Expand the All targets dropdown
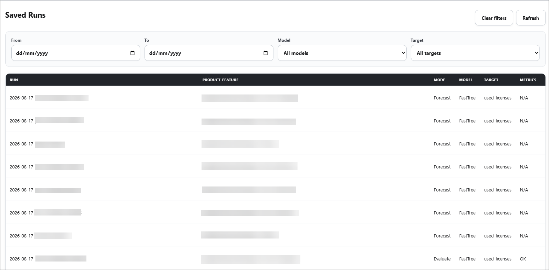The height and width of the screenshot is (270, 549). coord(475,53)
